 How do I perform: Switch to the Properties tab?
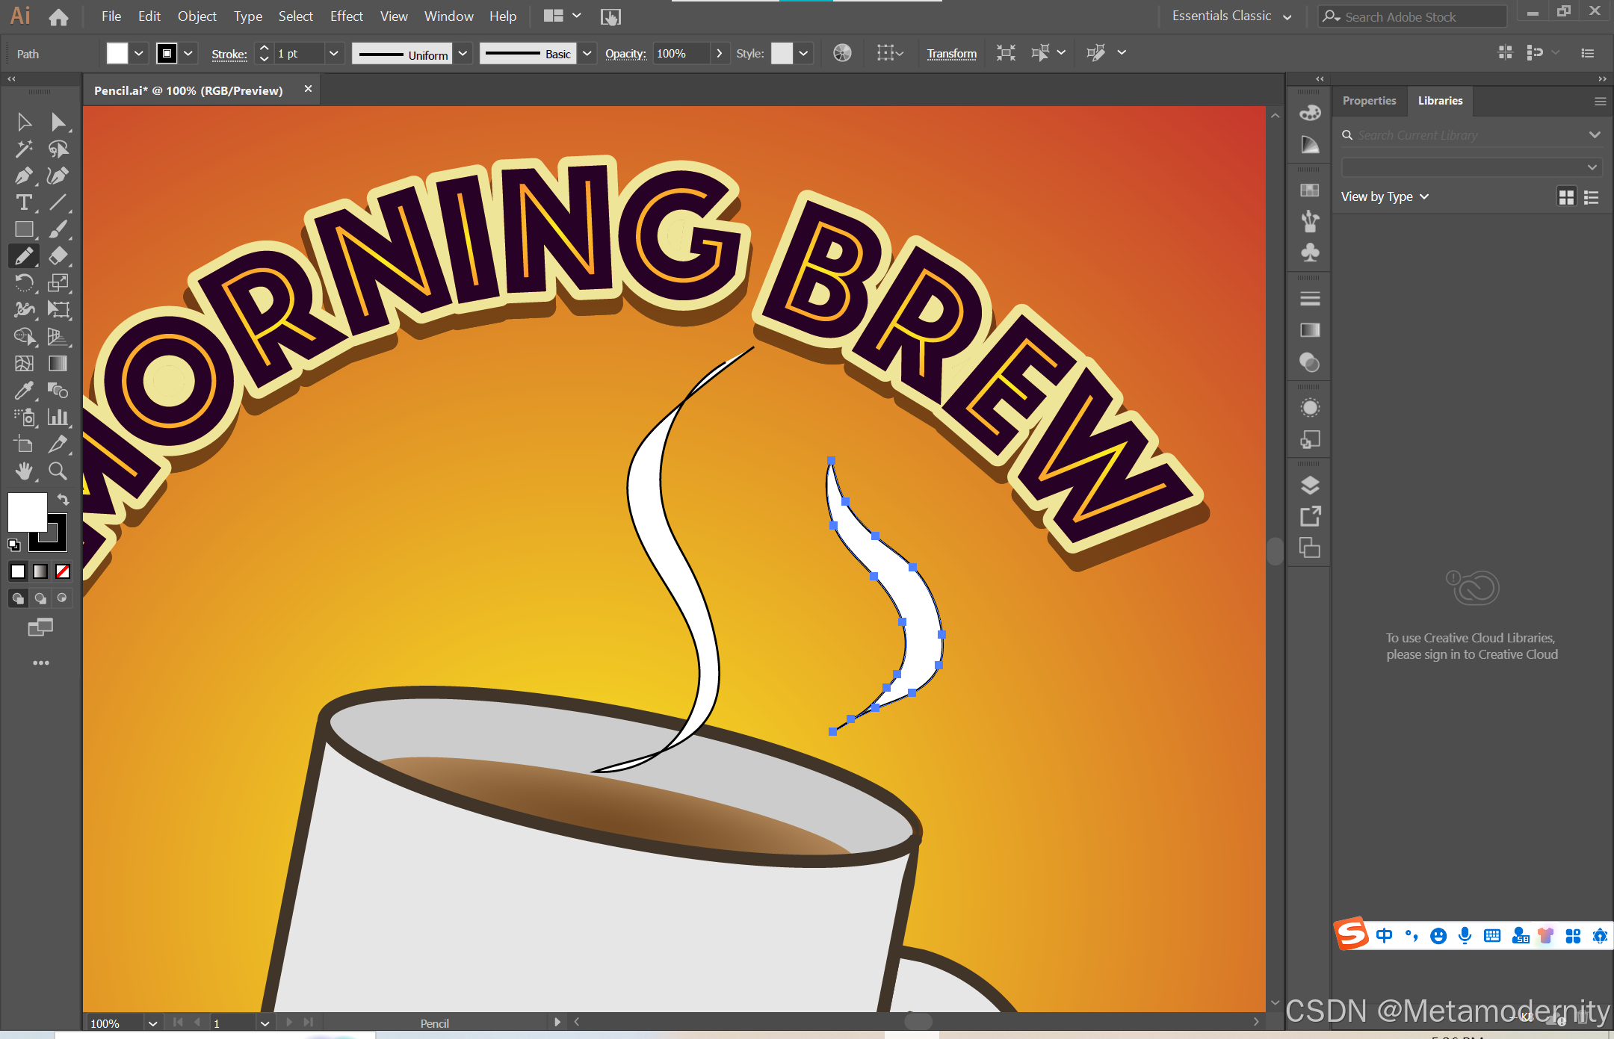(1368, 101)
